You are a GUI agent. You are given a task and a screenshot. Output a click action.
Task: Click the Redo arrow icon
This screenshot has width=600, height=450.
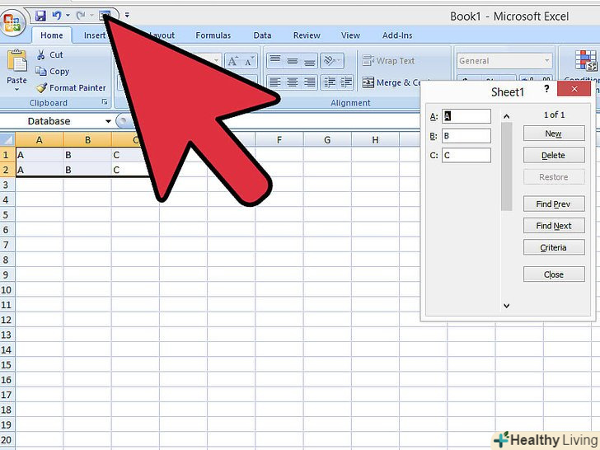tap(81, 16)
